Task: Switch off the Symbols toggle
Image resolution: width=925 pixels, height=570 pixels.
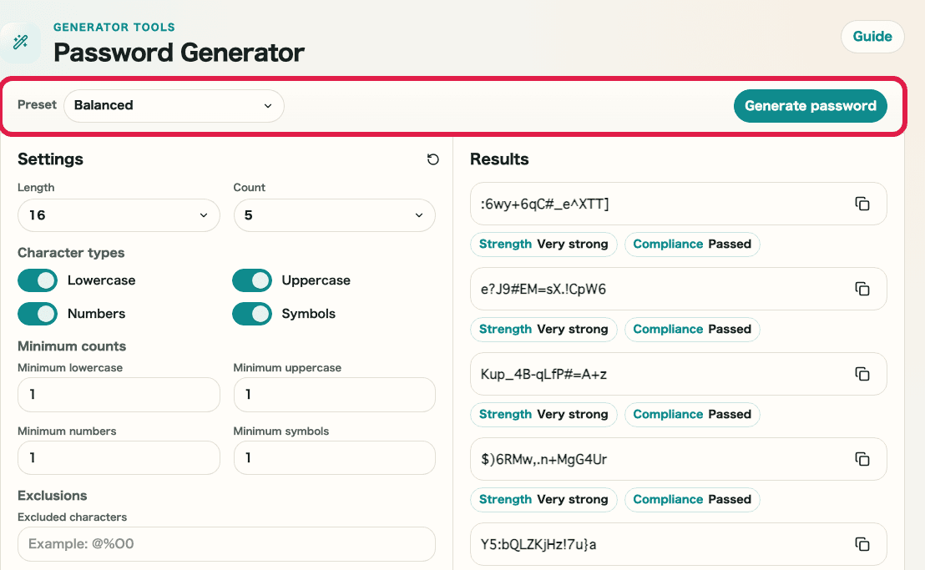Action: coord(252,314)
